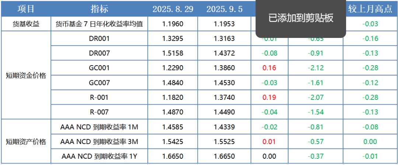Click the DR001 indicator cell
This screenshot has width=398, height=165.
(99, 38)
